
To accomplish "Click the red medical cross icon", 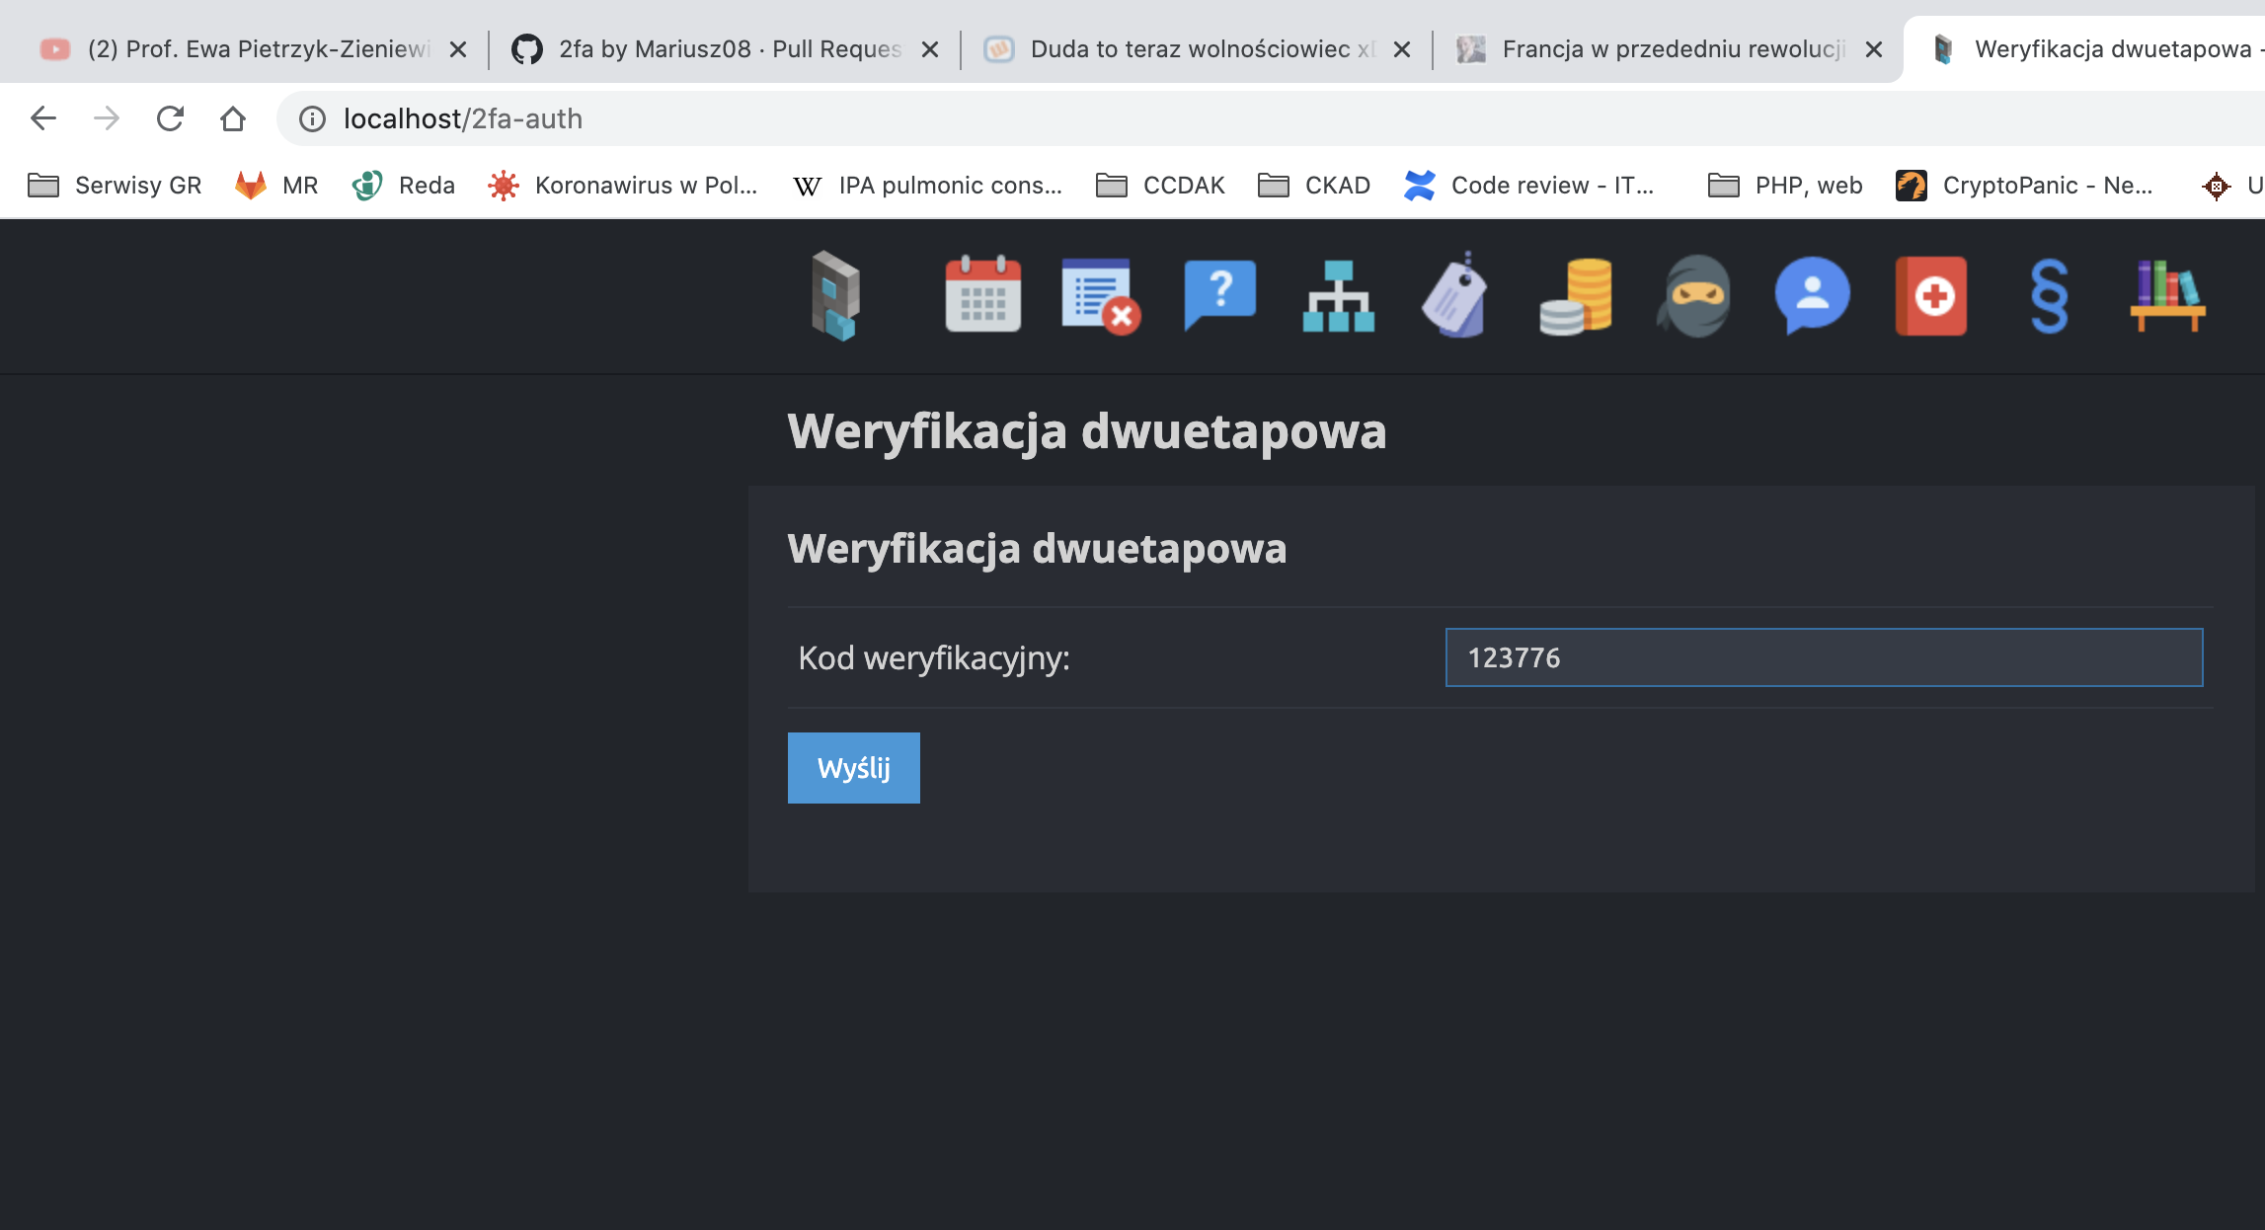I will pyautogui.click(x=1931, y=295).
